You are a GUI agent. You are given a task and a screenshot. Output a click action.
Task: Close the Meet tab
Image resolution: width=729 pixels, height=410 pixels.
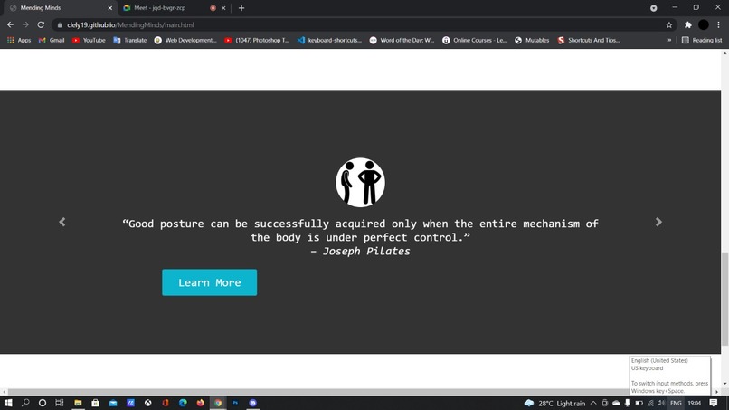click(223, 8)
